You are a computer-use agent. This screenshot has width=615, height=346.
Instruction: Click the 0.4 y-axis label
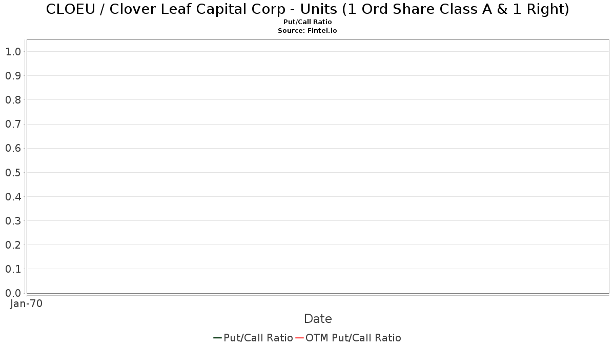(13, 196)
